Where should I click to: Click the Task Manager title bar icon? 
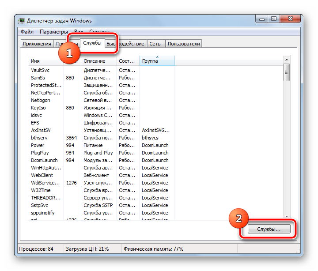[21, 21]
